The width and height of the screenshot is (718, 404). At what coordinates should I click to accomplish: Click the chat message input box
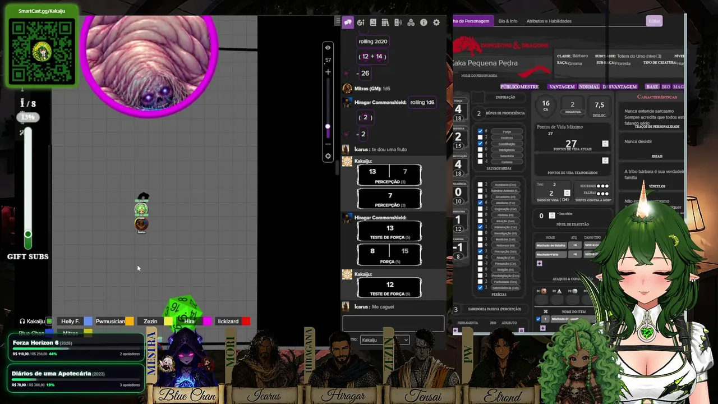click(393, 323)
